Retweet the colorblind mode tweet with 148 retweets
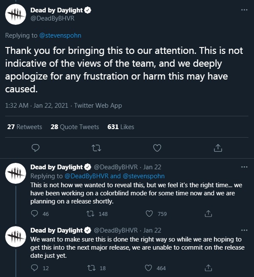The image size is (254, 277). pos(90,214)
